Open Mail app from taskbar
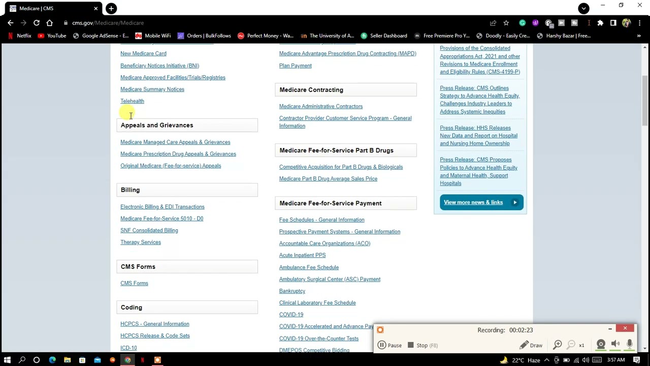Screen dimensions: 650x366 [97, 360]
